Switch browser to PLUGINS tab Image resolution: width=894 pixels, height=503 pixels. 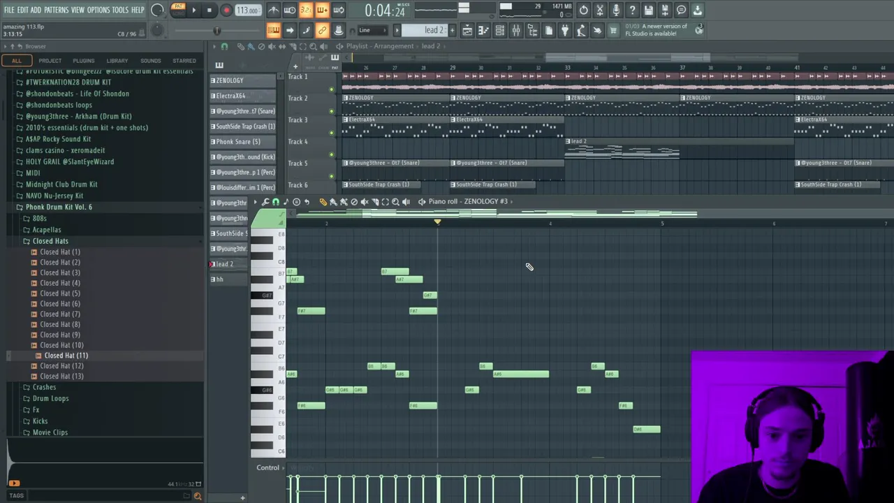click(x=83, y=61)
